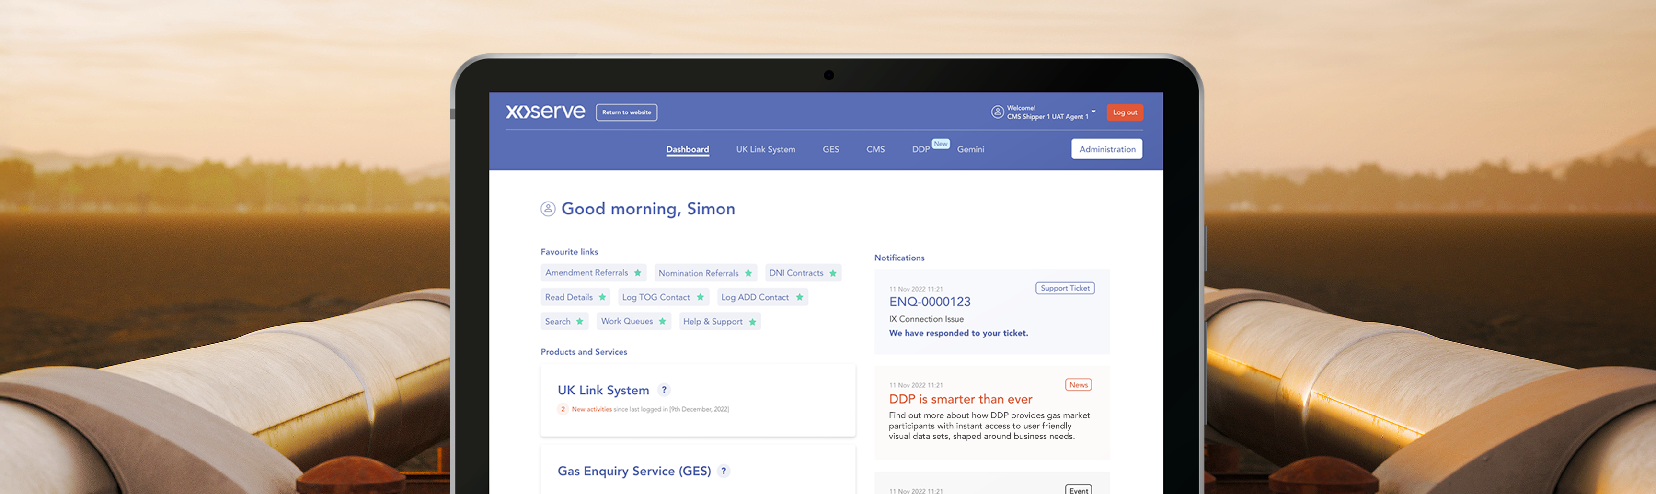Click the News tag

[x=1078, y=385]
